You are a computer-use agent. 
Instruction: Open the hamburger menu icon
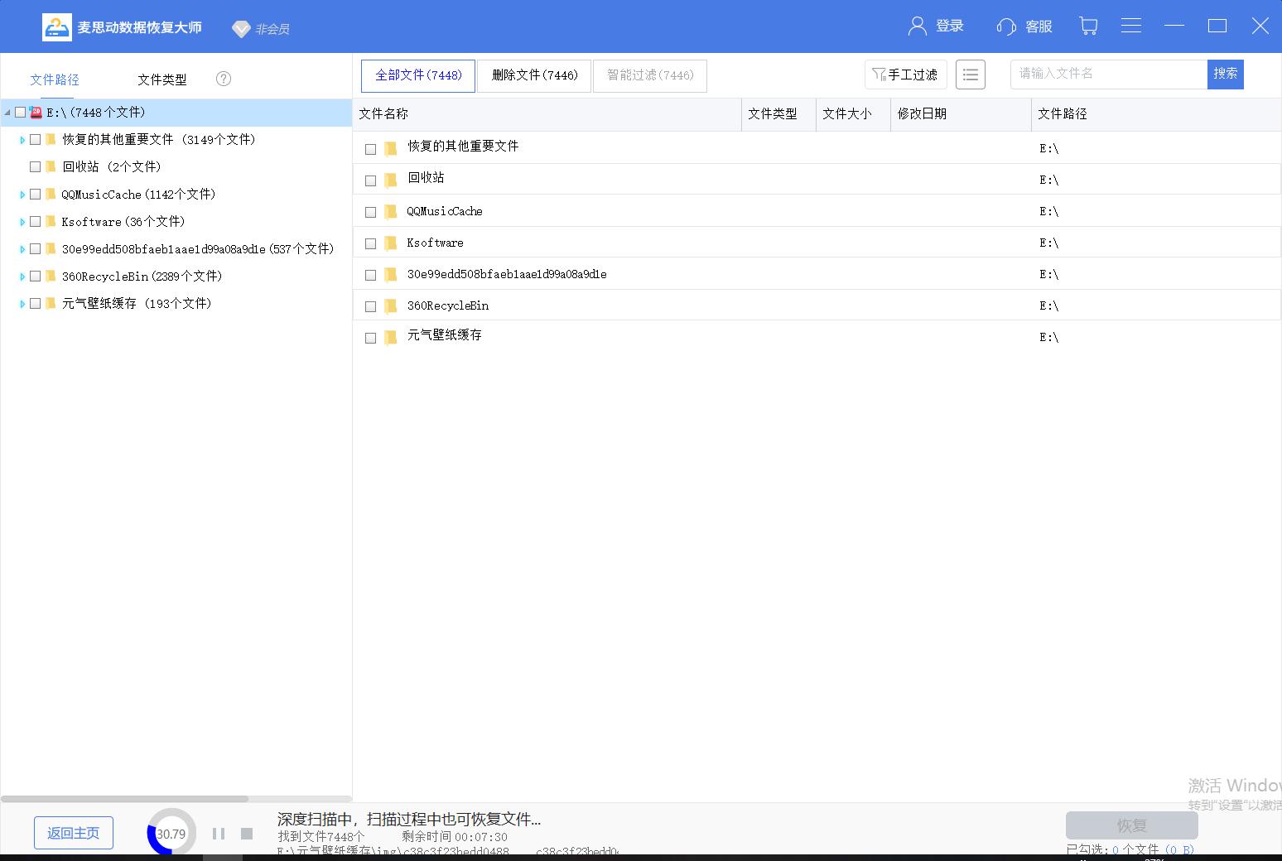pyautogui.click(x=1130, y=26)
